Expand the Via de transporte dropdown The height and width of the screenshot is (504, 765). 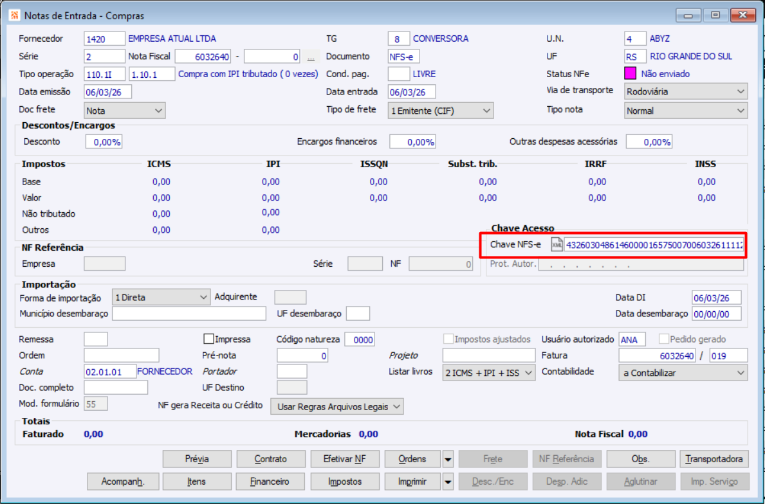(686, 92)
